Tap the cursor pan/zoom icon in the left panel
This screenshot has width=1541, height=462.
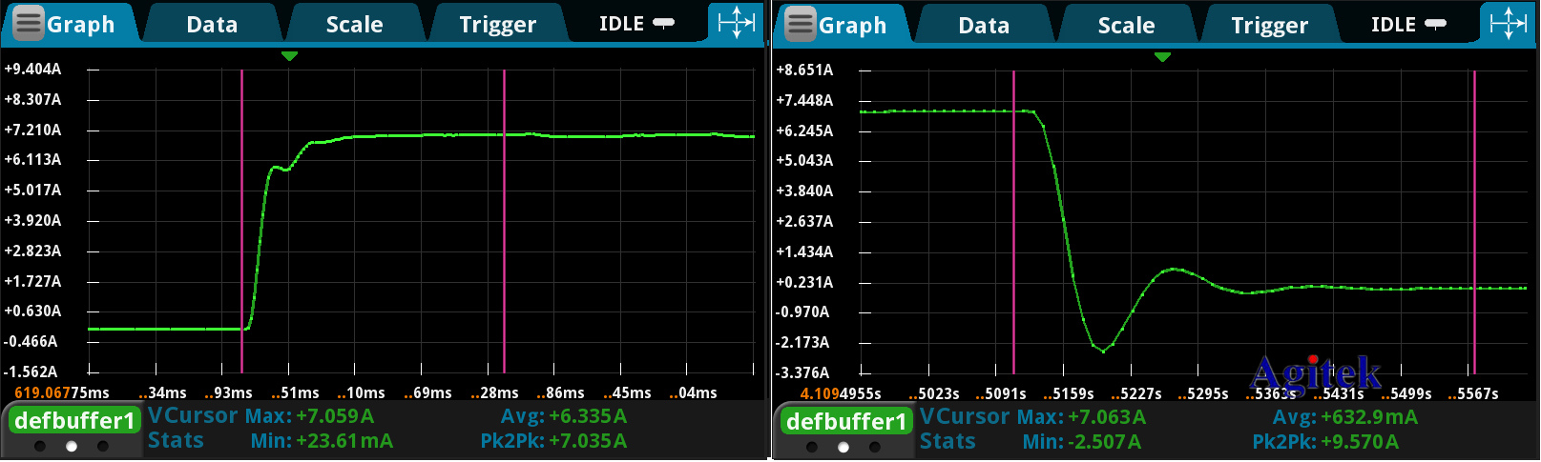737,23
